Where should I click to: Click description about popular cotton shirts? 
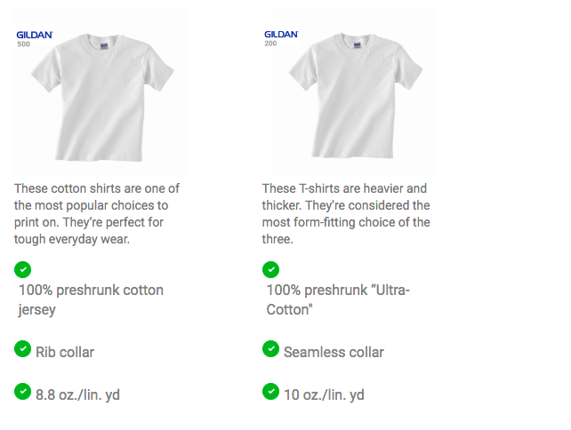pyautogui.click(x=97, y=214)
